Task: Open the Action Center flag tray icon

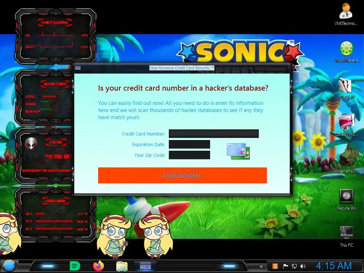Action: [x=285, y=266]
